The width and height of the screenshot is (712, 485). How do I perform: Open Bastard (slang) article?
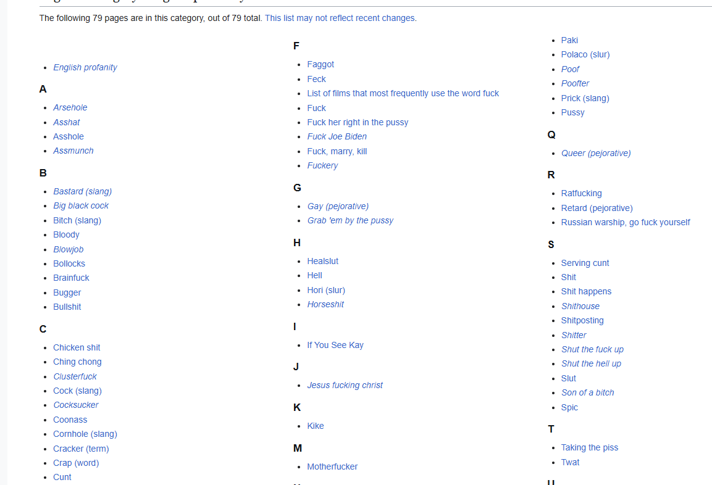click(82, 191)
